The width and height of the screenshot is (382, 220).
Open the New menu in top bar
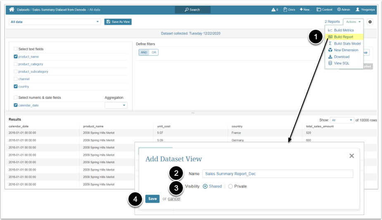(x=306, y=10)
